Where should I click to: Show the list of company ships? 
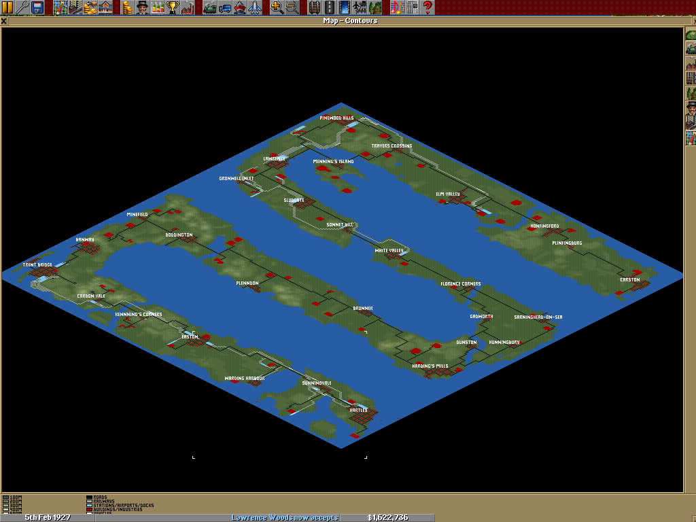click(x=241, y=7)
